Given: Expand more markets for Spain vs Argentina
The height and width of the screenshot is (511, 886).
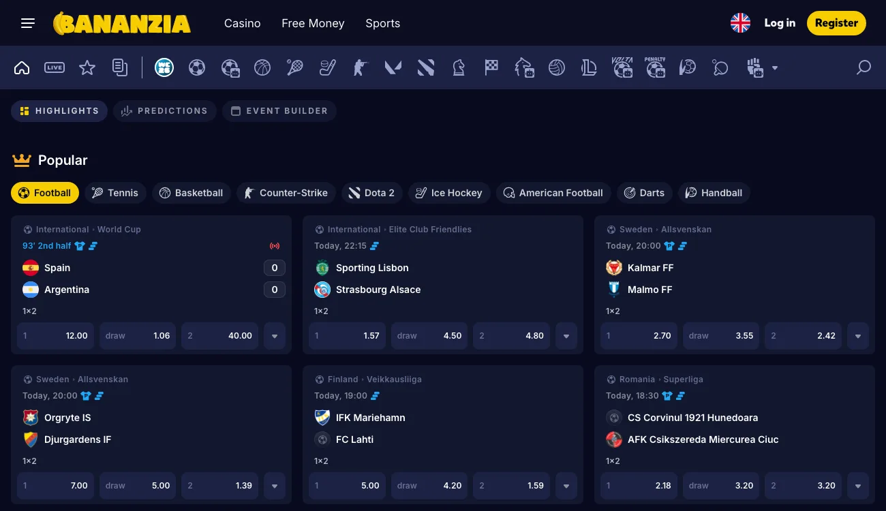Looking at the screenshot, I should pyautogui.click(x=275, y=336).
